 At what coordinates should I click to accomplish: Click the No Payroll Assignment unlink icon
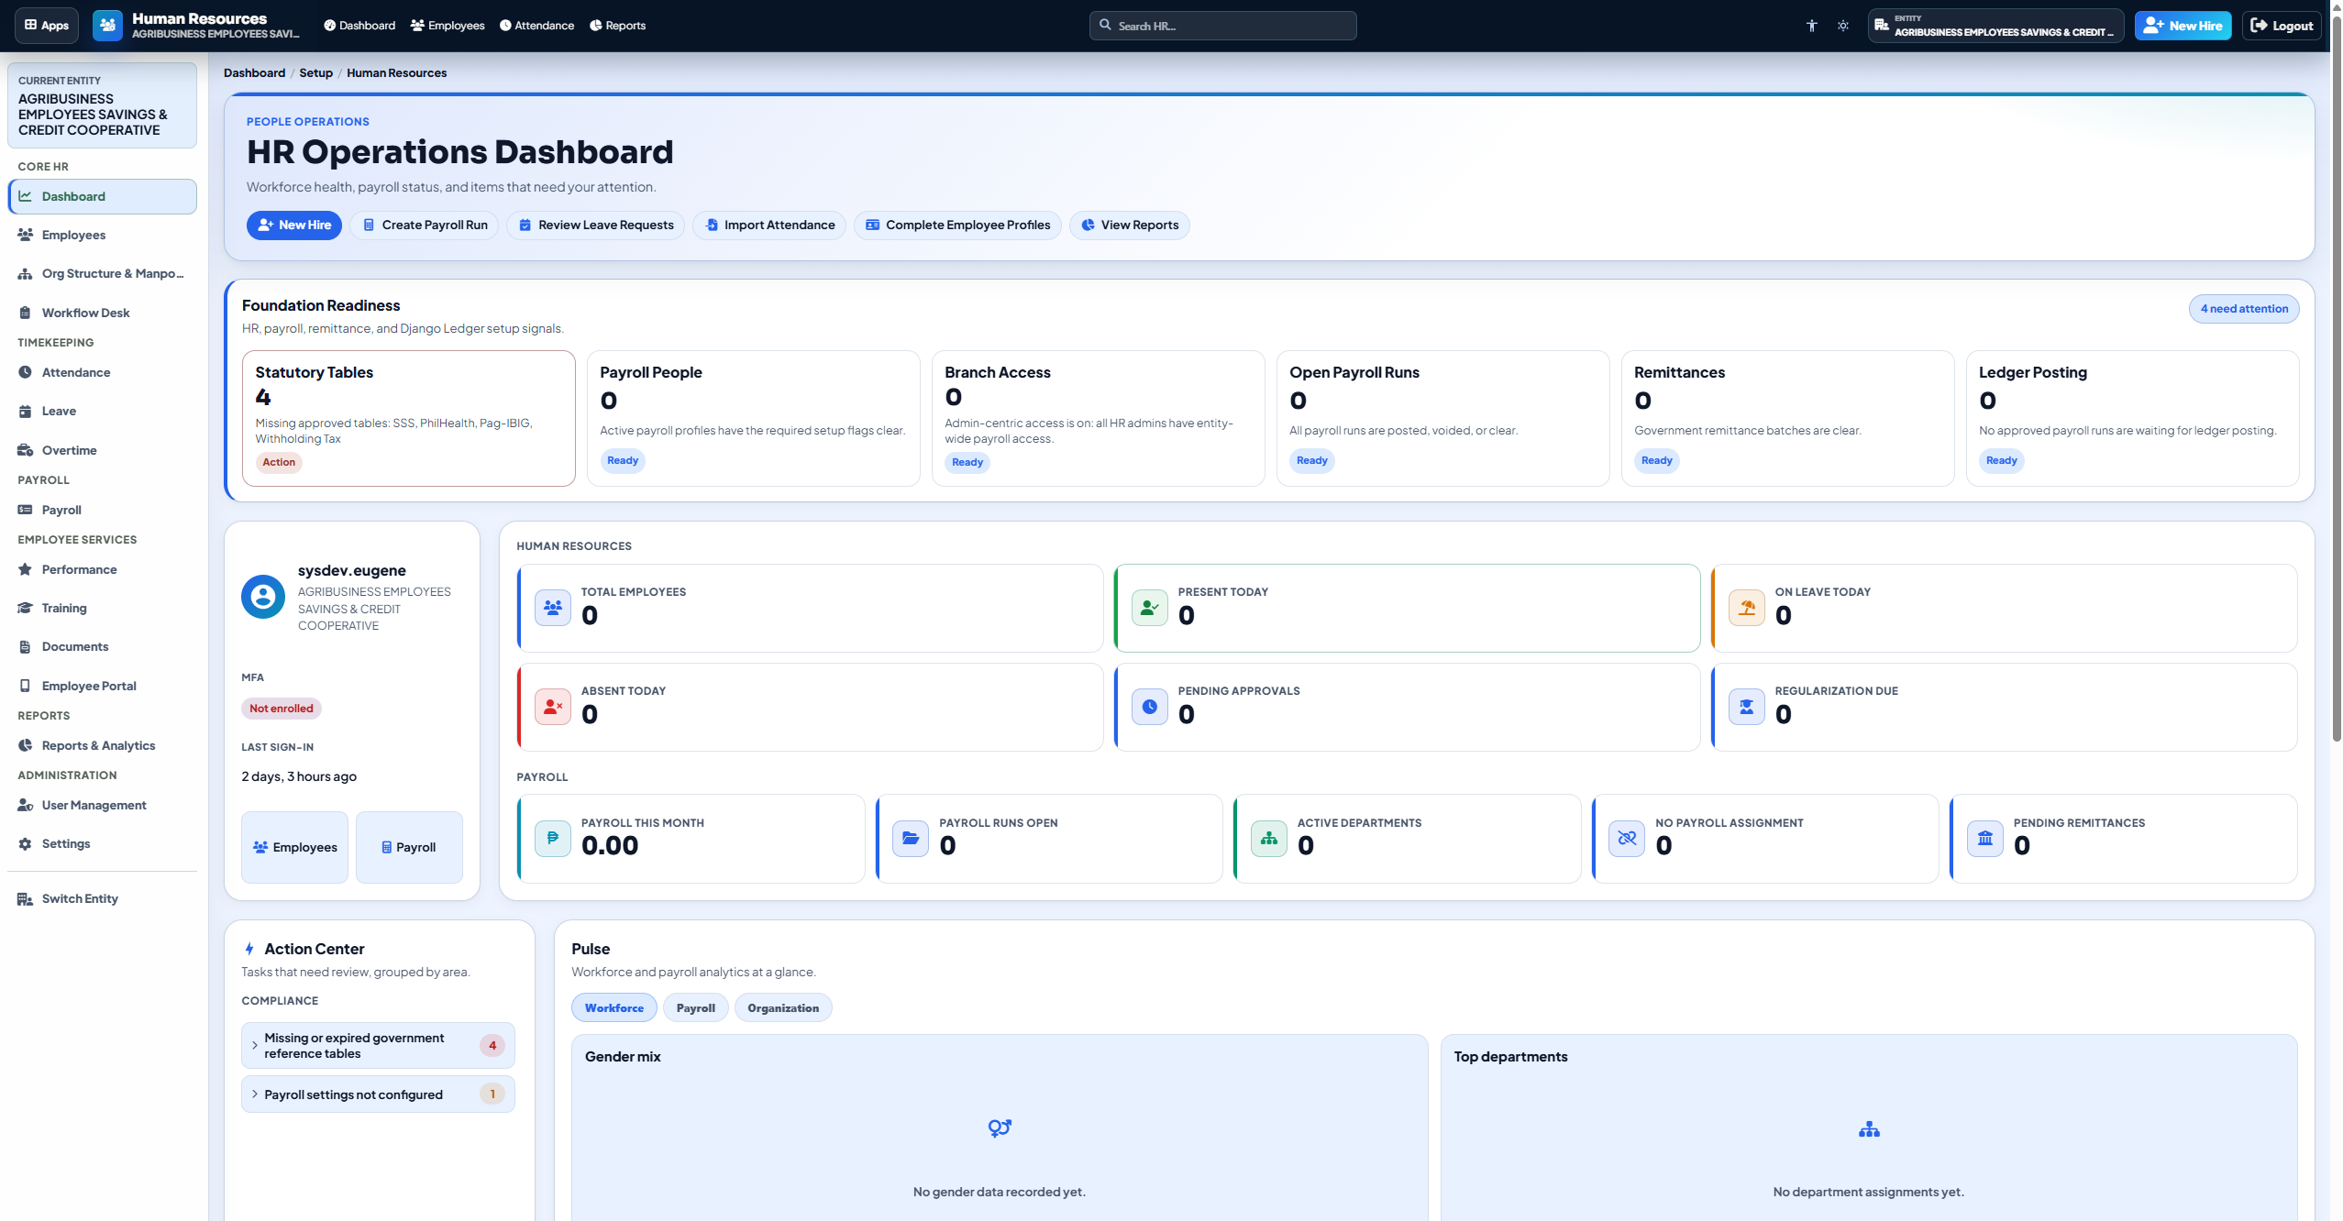(x=1627, y=838)
